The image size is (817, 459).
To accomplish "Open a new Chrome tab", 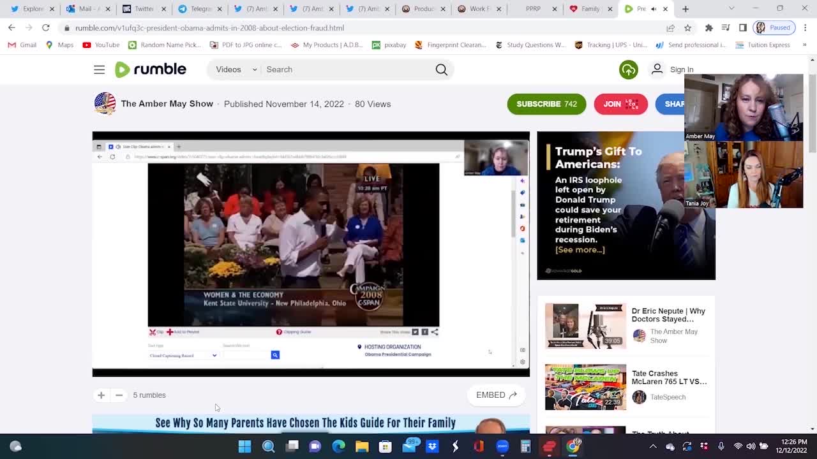I will (686, 9).
